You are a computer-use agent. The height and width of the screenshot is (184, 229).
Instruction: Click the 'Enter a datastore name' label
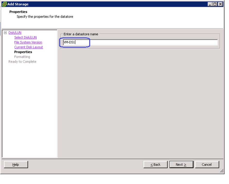pos(81,34)
